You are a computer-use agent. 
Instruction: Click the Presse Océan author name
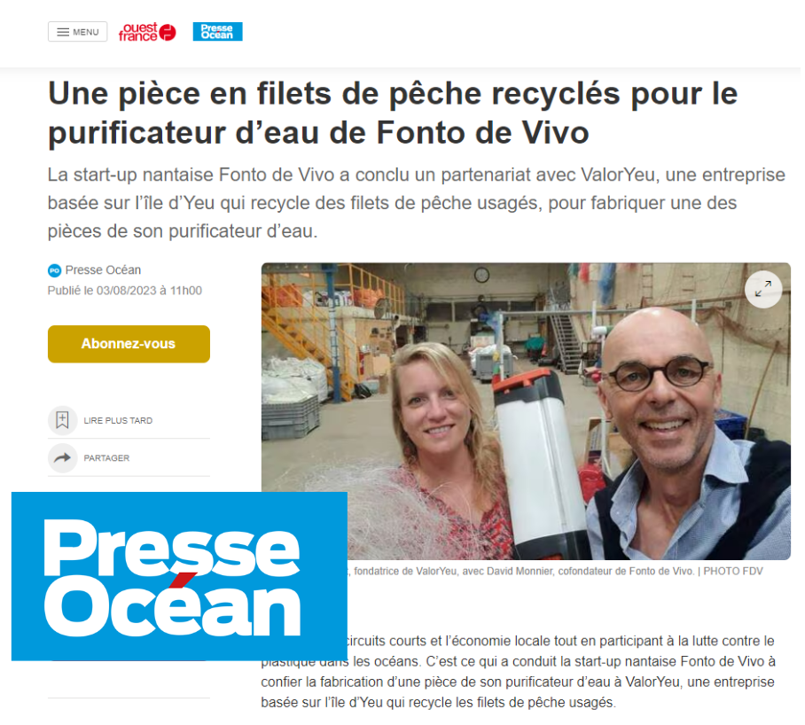(103, 270)
